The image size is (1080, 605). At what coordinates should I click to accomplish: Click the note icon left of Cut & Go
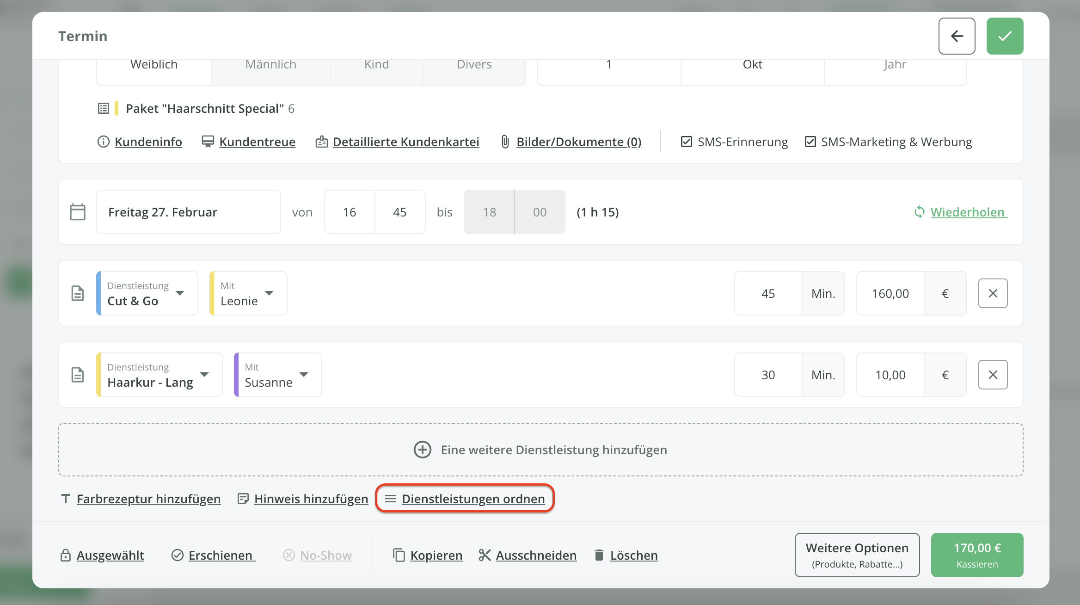point(78,293)
